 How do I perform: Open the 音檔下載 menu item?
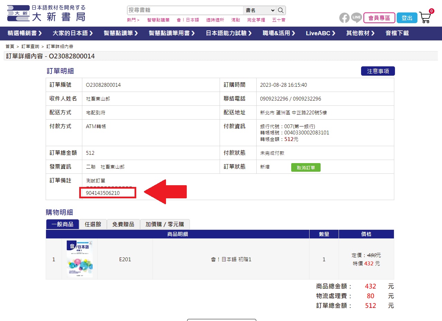[397, 33]
